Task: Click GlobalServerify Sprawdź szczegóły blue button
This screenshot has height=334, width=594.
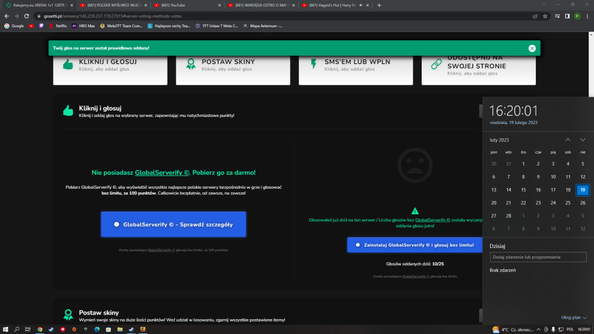Action: click(x=173, y=224)
